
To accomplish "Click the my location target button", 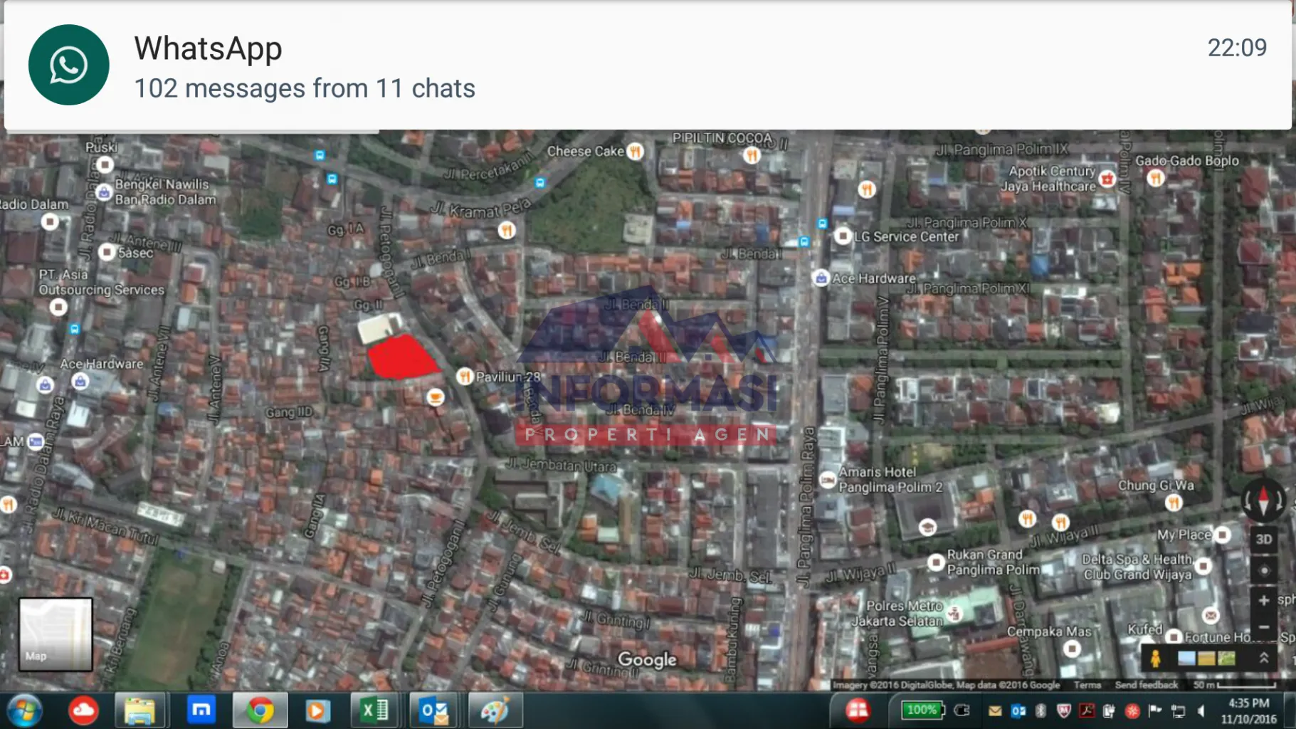I will click(1265, 569).
